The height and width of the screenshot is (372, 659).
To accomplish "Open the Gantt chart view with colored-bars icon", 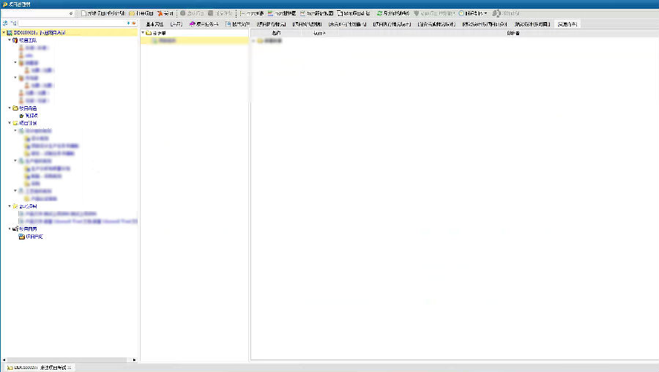I will click(x=282, y=13).
